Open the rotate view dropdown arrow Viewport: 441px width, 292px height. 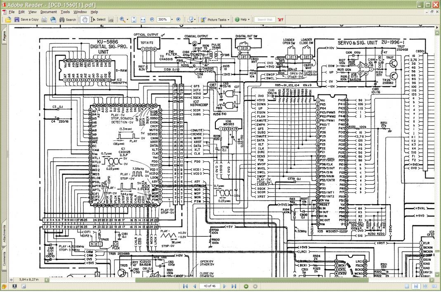[x=195, y=20]
